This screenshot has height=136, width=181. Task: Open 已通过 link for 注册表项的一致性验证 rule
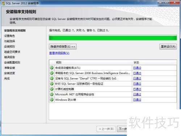[137, 84]
